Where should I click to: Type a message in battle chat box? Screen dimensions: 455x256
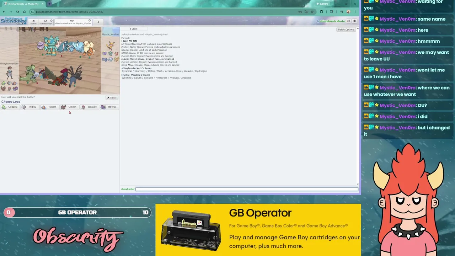(x=246, y=189)
